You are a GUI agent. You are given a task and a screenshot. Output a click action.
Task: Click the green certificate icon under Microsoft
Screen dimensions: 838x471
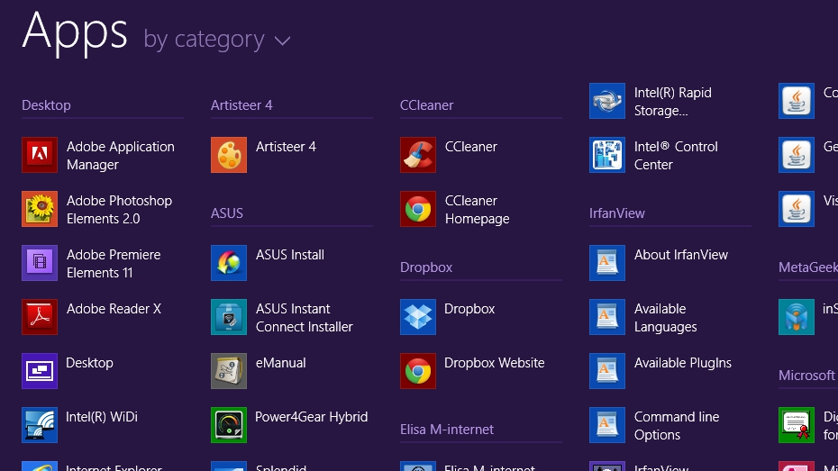point(797,424)
